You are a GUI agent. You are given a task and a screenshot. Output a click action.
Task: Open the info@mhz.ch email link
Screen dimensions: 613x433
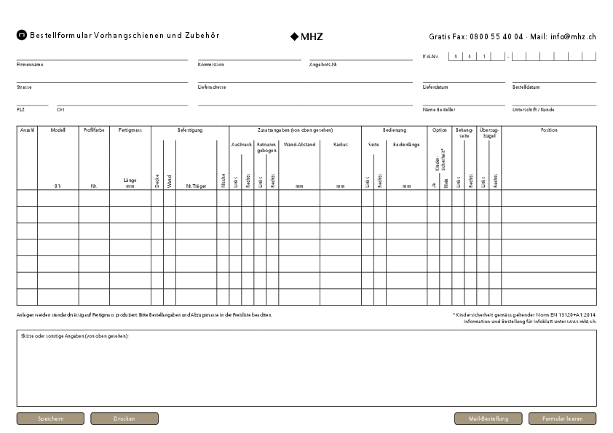[x=573, y=36]
